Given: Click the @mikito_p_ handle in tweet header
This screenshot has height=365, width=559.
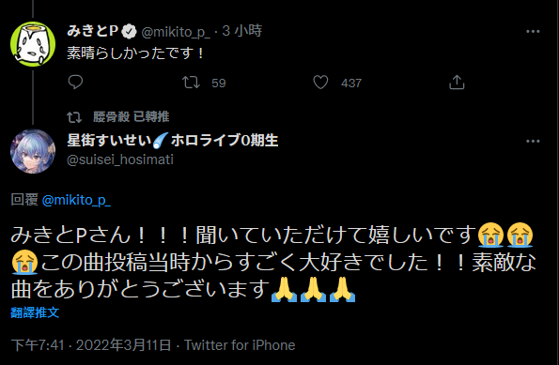Looking at the screenshot, I should pyautogui.click(x=176, y=32).
